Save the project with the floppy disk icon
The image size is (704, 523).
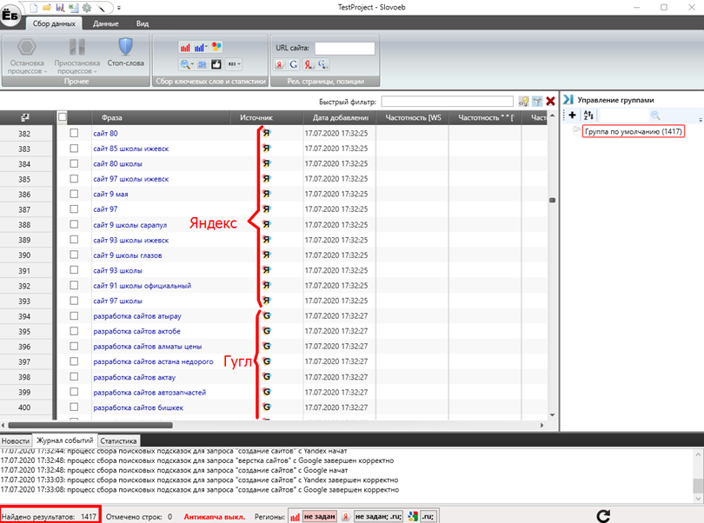coord(60,7)
